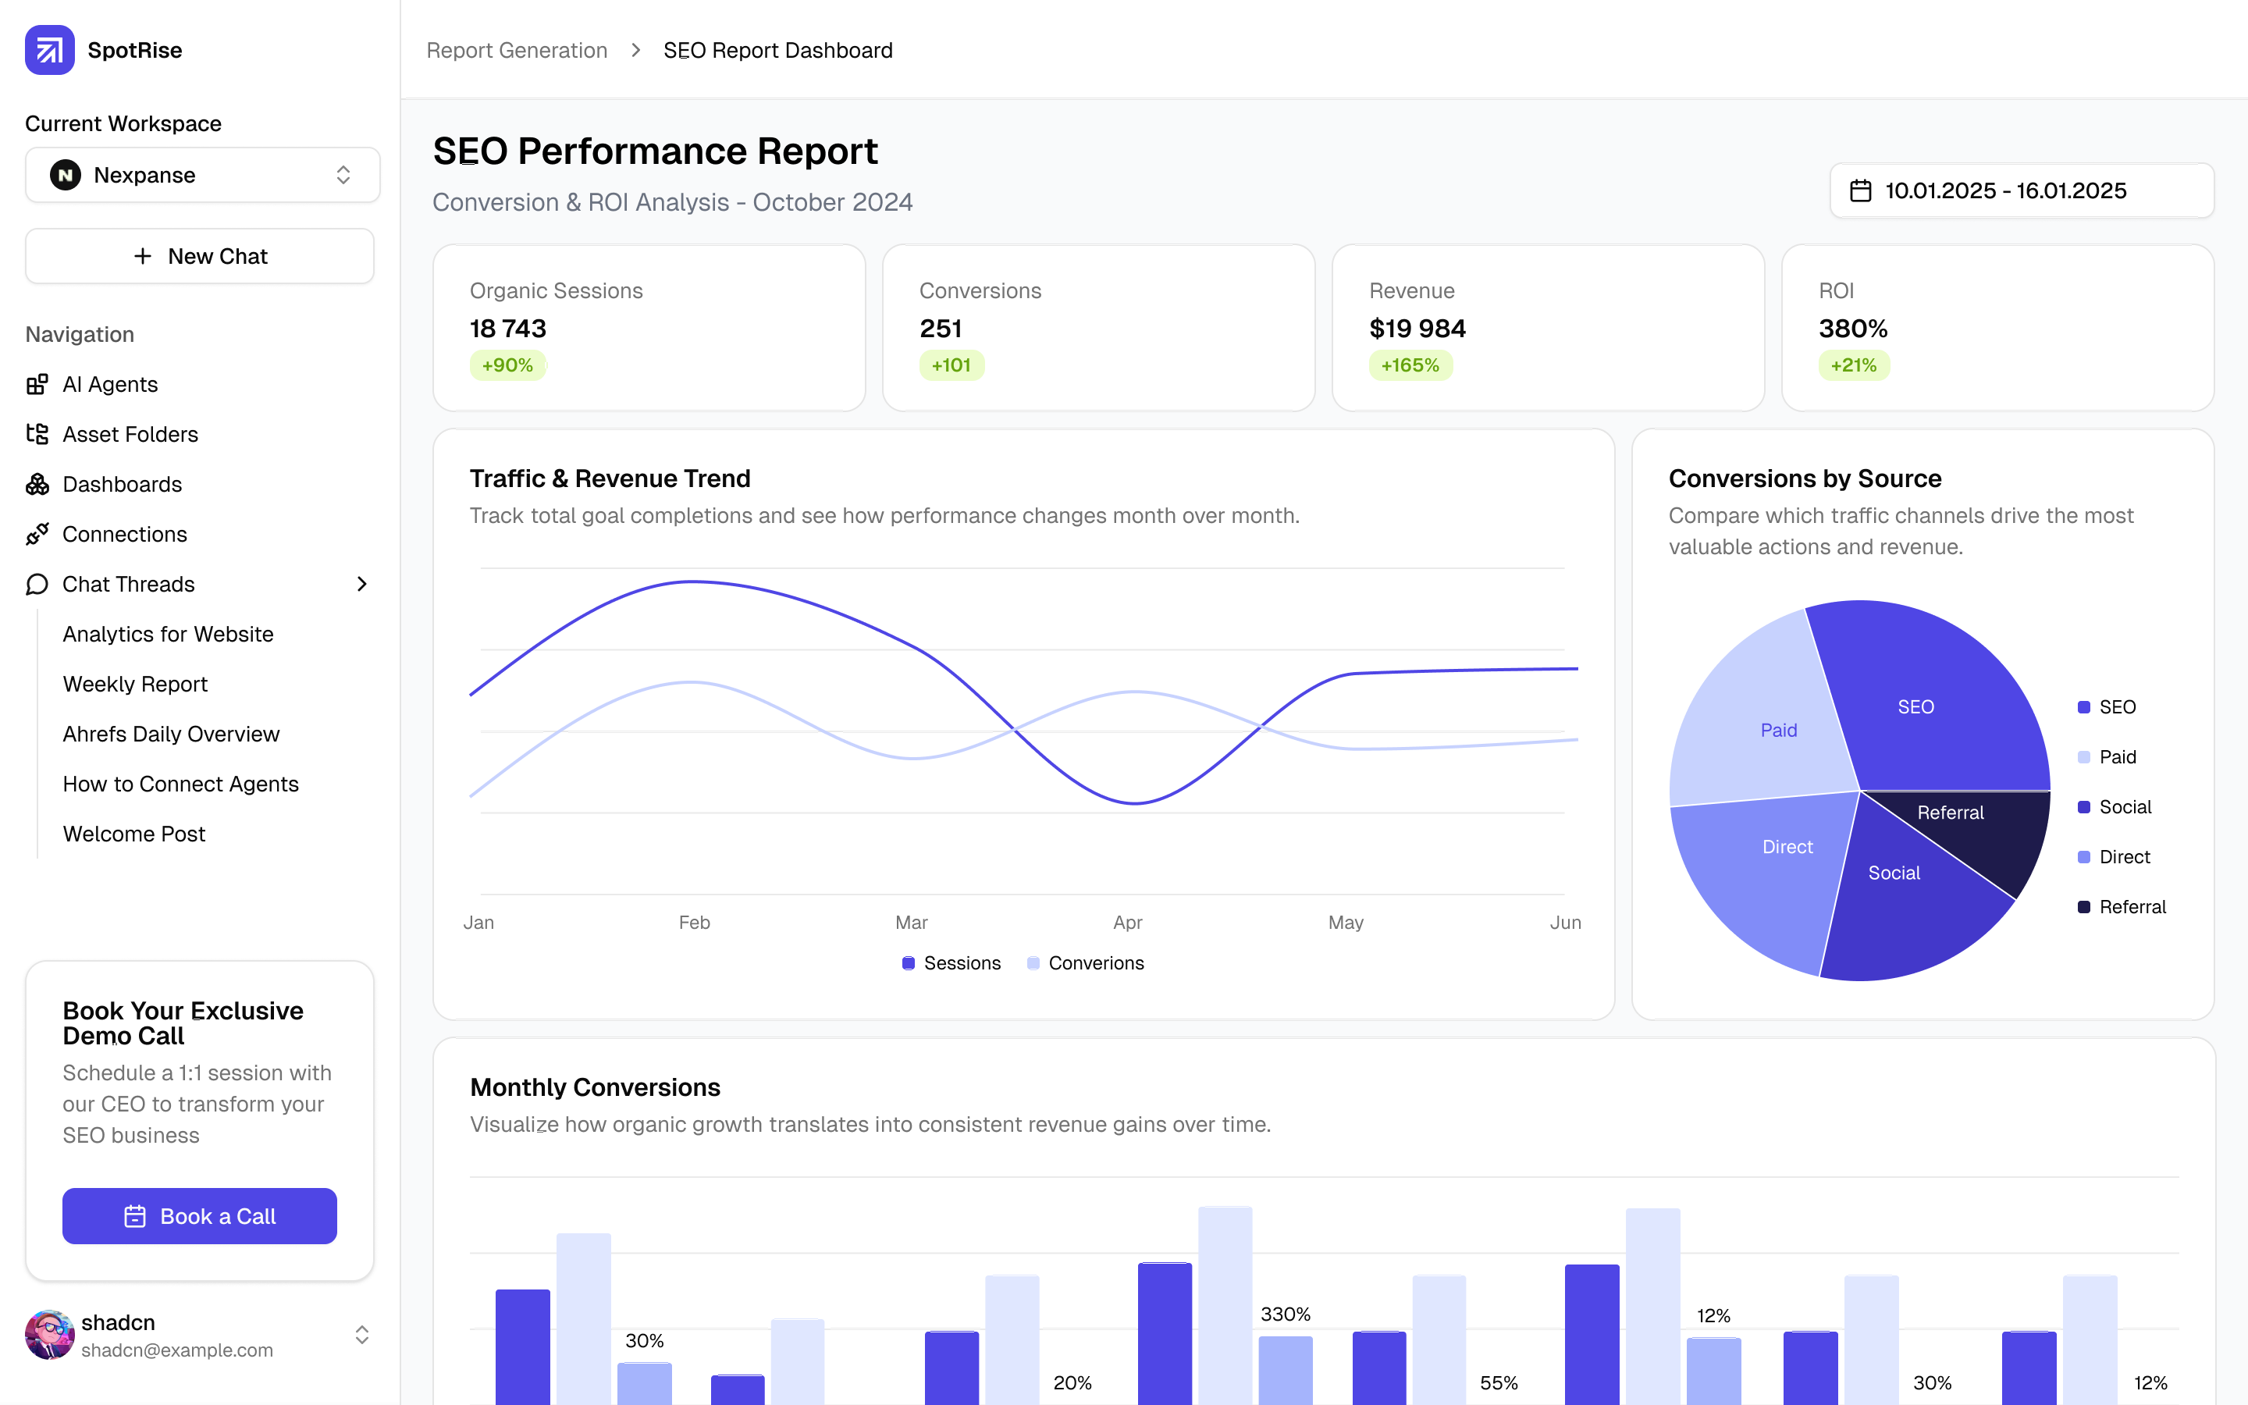This screenshot has height=1405, width=2248.
Task: Click the Chat Threads bubble icon
Action: coord(37,585)
